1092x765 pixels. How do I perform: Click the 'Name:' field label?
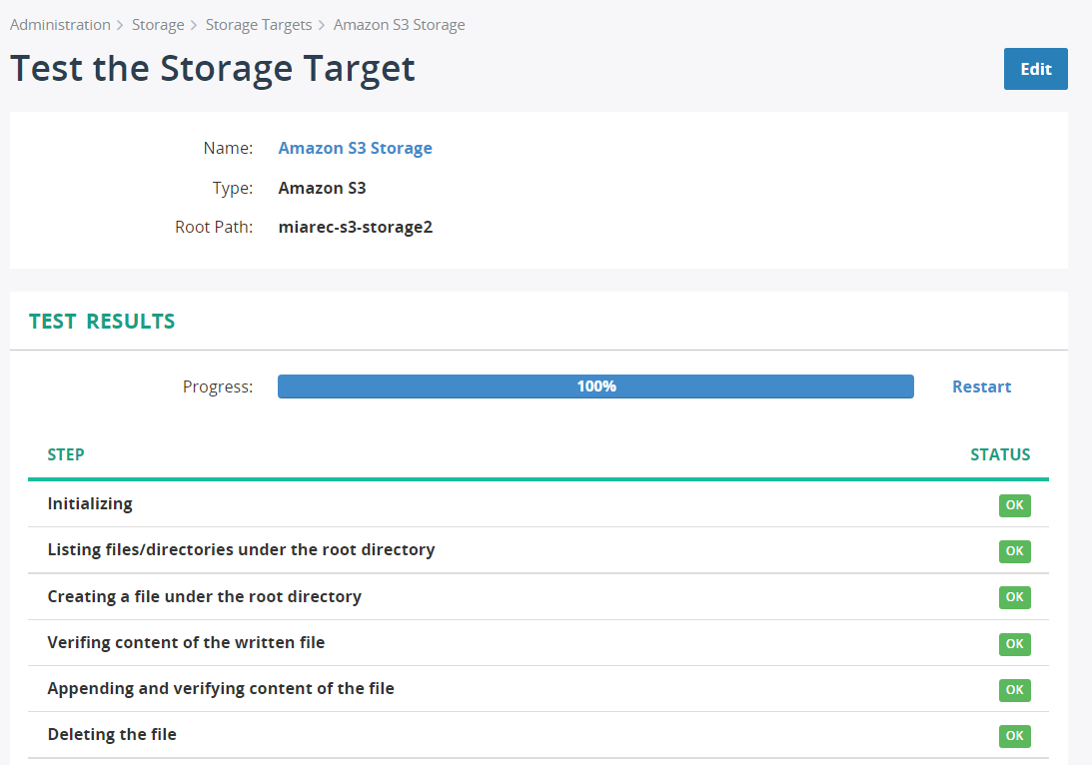(228, 148)
